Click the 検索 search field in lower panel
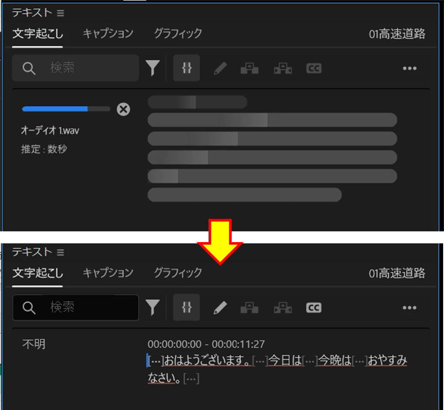 tap(76, 308)
